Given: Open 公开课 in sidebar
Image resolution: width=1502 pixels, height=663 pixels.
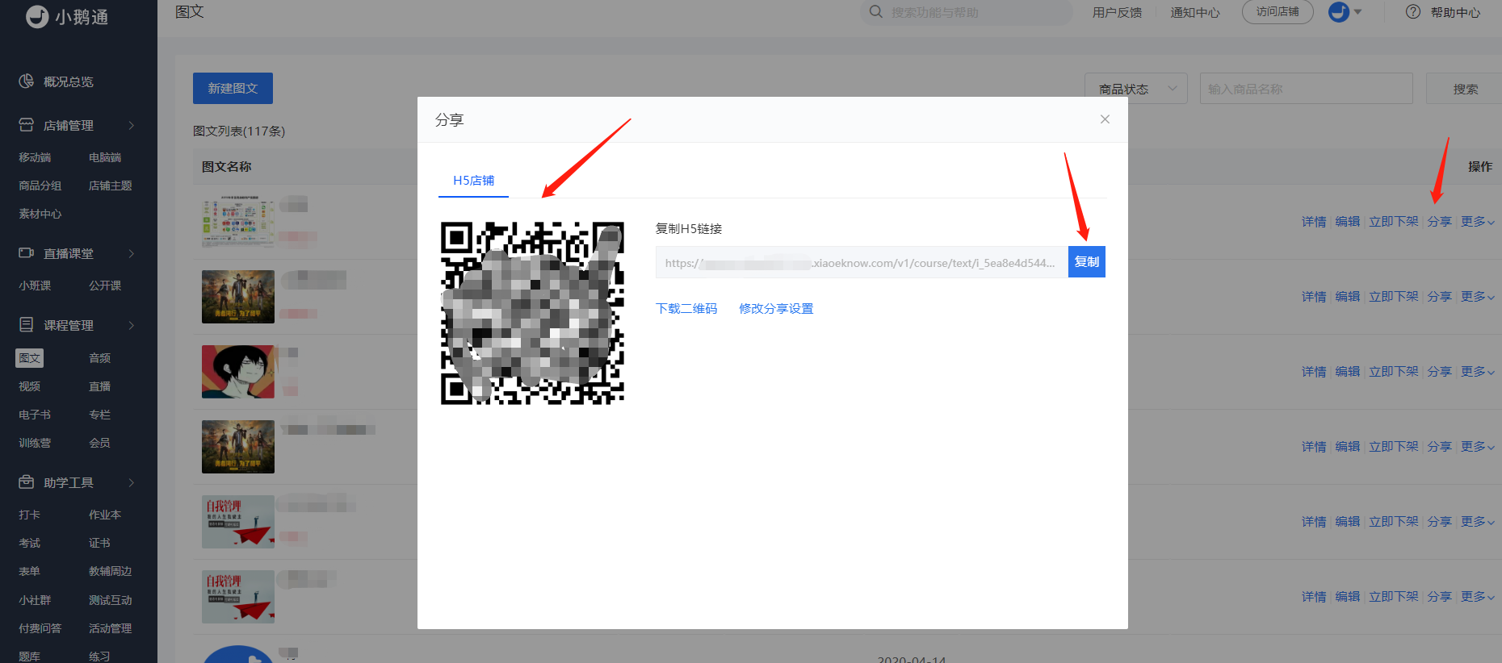Looking at the screenshot, I should coord(105,286).
